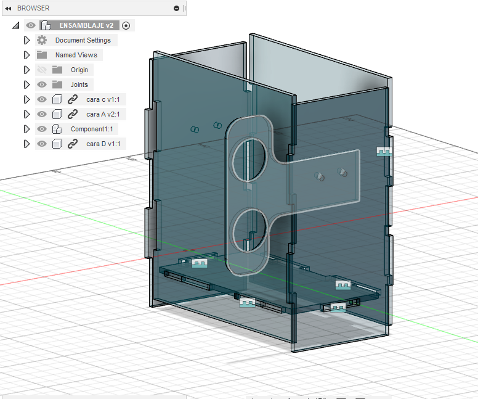The image size is (478, 399).
Task: Hide cara c v1:1 component
Action: click(42, 99)
